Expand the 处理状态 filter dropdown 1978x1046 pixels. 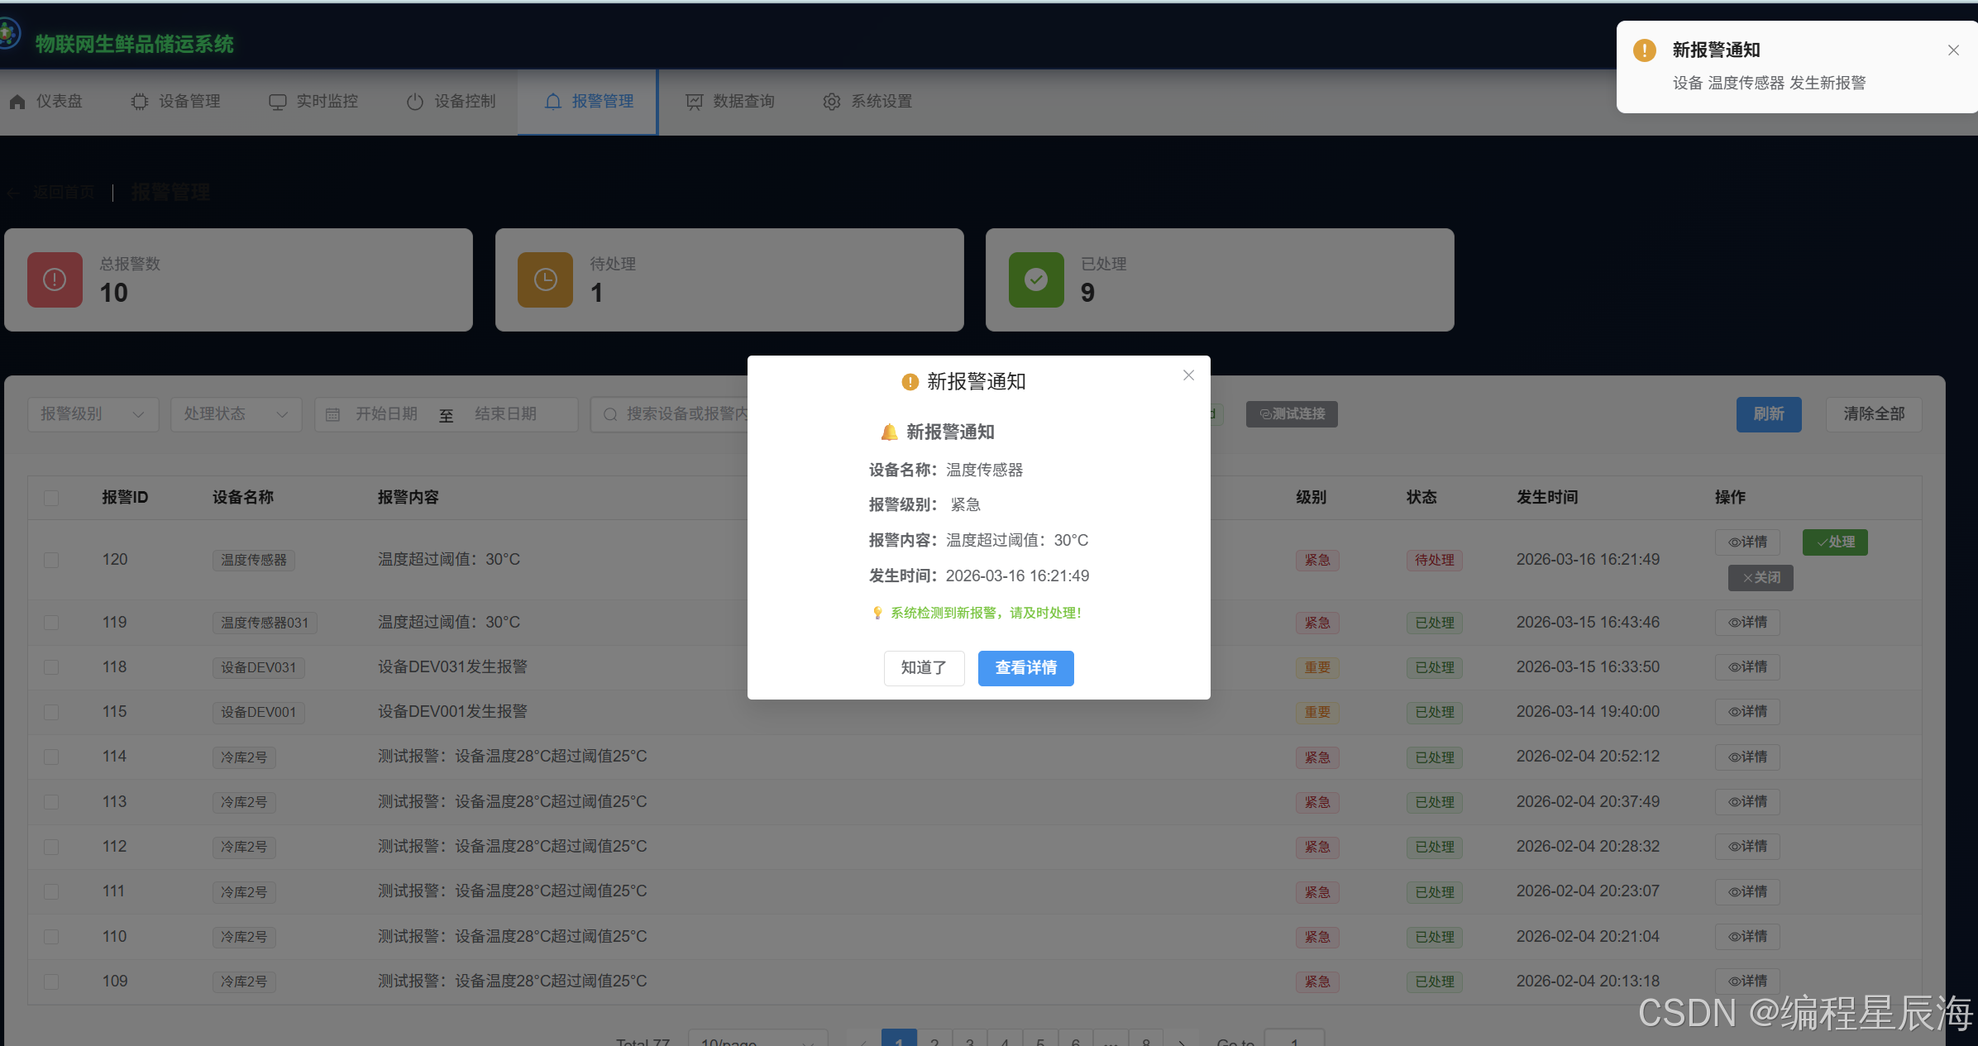pos(236,414)
